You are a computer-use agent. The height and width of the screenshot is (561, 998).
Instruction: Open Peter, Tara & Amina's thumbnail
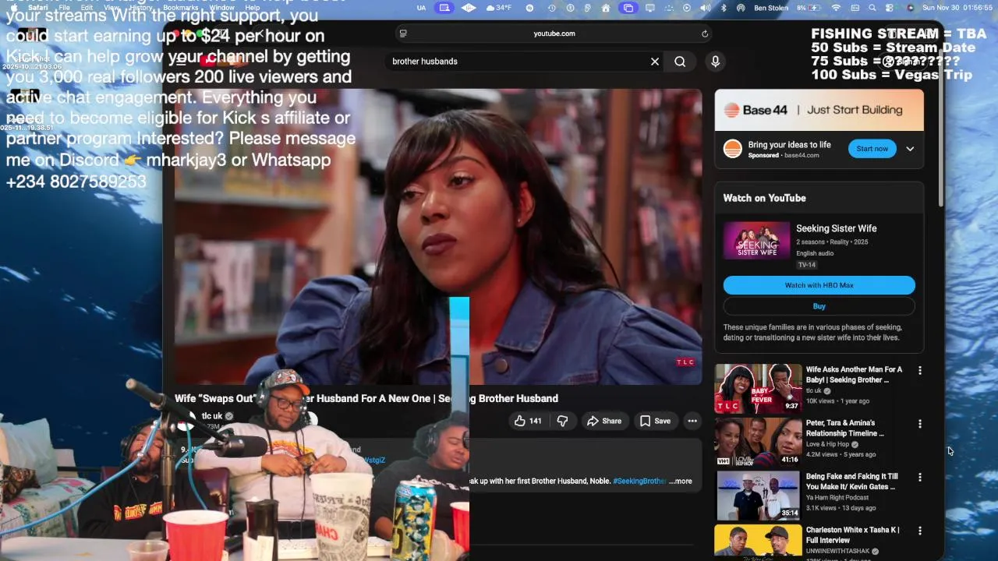pyautogui.click(x=758, y=441)
